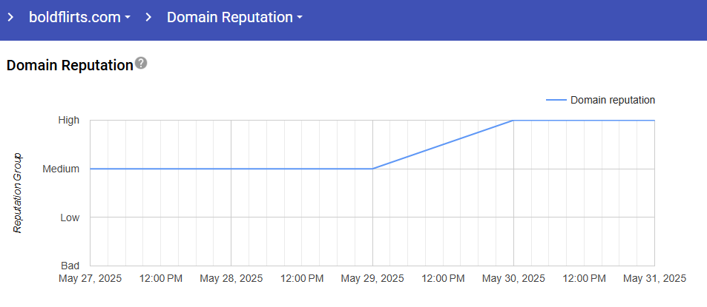Viewport: 707px width, 307px height.
Task: Click the blue legend line swatch
Action: pyautogui.click(x=556, y=100)
